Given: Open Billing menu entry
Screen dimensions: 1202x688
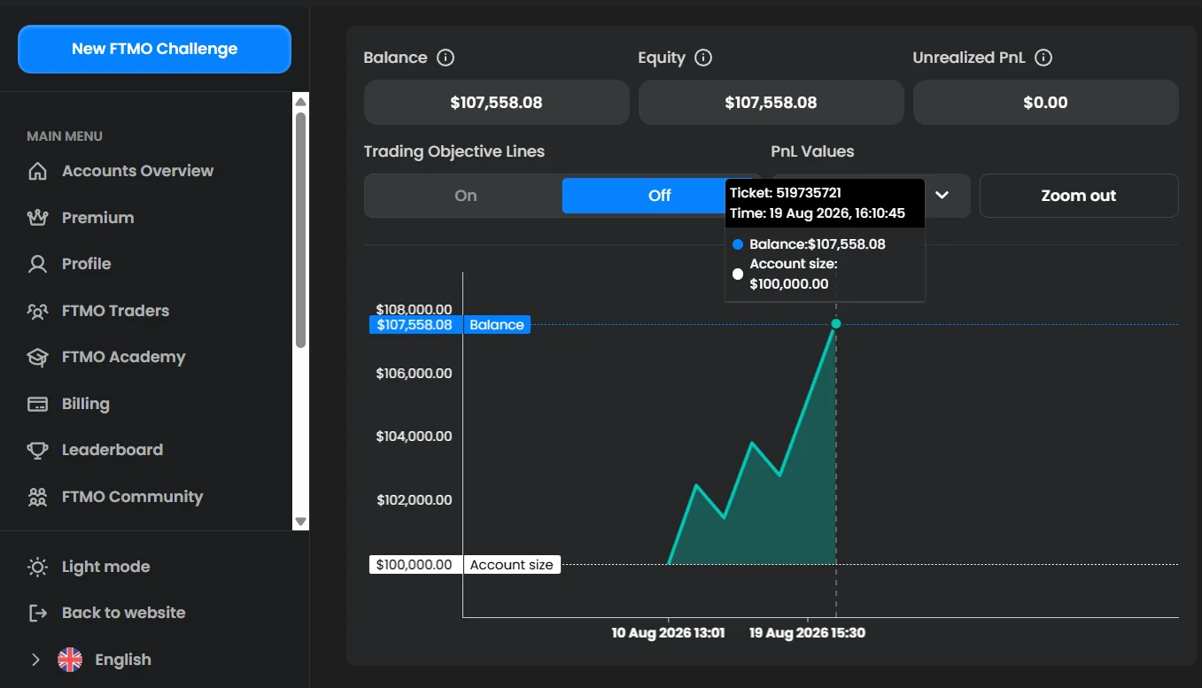Looking at the screenshot, I should coord(85,404).
